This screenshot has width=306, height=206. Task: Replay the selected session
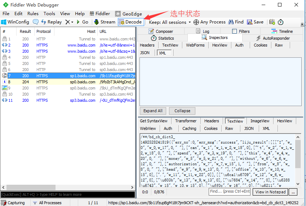click(x=51, y=22)
